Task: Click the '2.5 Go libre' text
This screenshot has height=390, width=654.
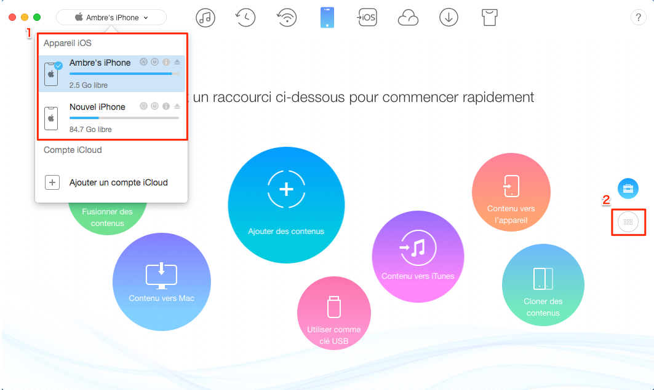Action: point(89,85)
